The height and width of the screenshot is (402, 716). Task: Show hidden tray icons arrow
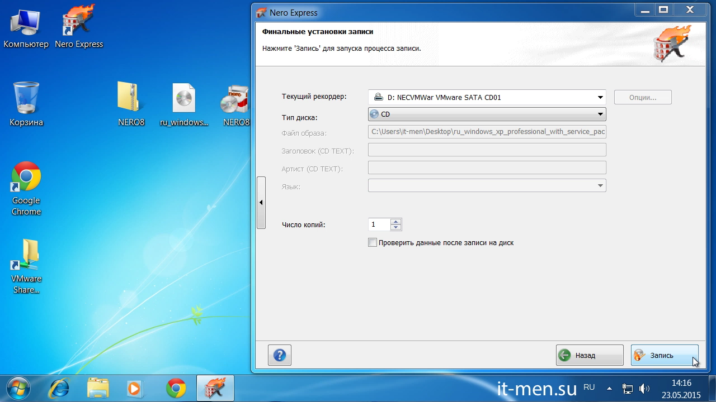(609, 389)
